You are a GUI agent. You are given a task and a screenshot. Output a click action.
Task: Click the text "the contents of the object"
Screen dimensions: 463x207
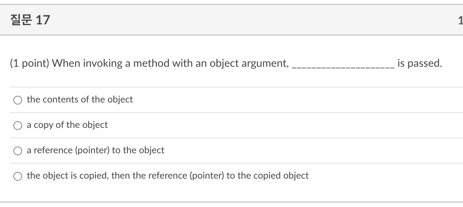[x=80, y=99]
